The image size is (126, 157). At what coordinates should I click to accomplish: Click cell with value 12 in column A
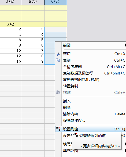coord(11,56)
